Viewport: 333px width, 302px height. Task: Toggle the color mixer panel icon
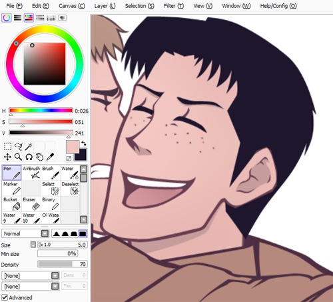coord(40,18)
